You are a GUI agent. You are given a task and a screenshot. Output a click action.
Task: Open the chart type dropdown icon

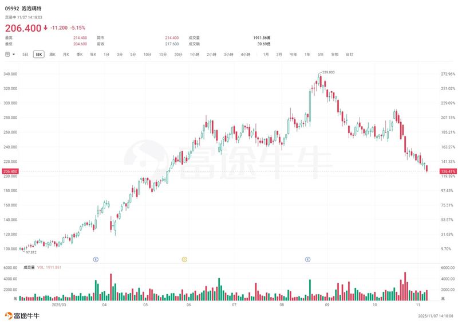(10, 54)
